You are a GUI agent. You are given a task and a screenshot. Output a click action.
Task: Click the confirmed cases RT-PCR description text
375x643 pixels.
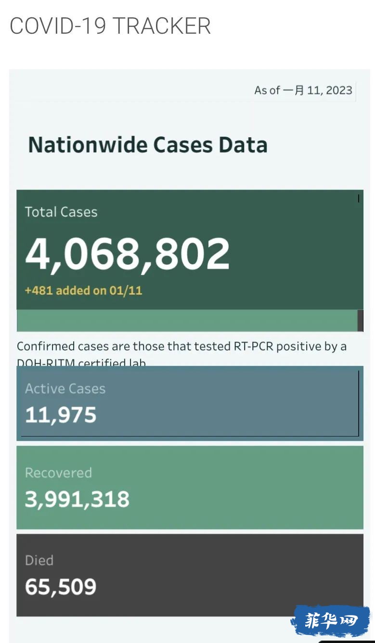pyautogui.click(x=182, y=353)
